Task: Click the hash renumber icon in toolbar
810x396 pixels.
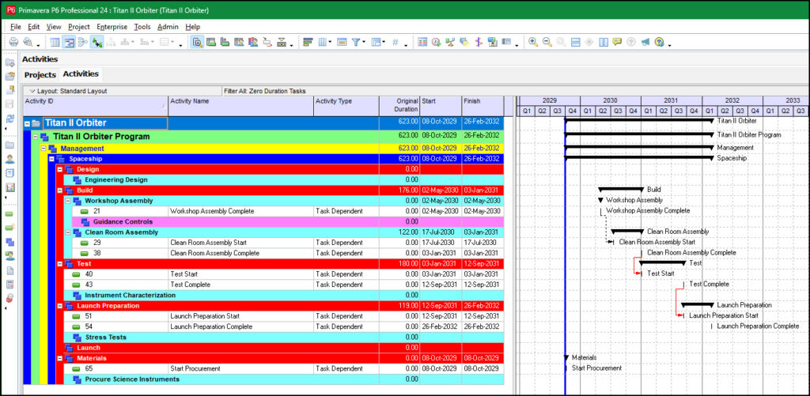Action: click(x=396, y=43)
